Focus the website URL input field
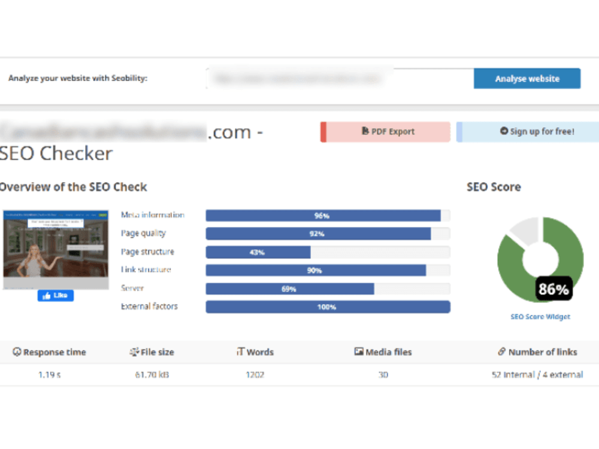This screenshot has width=599, height=449. pos(340,78)
